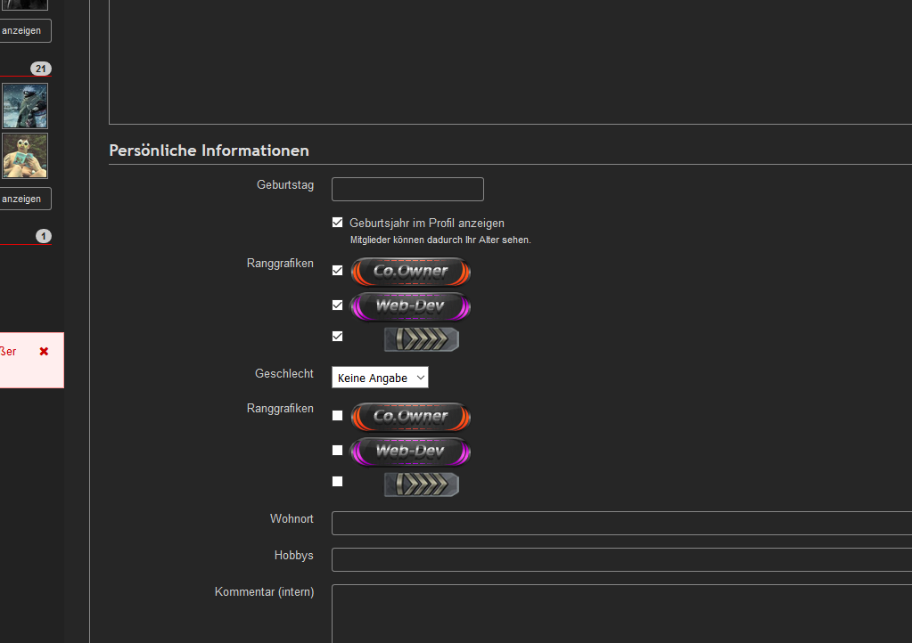This screenshot has width=912, height=643.
Task: Open the masked soldier avatar thumbnail
Action: (x=25, y=106)
